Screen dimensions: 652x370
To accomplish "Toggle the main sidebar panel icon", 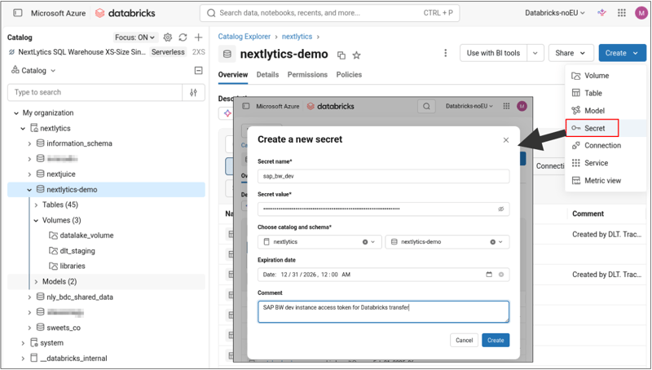I will pos(18,13).
